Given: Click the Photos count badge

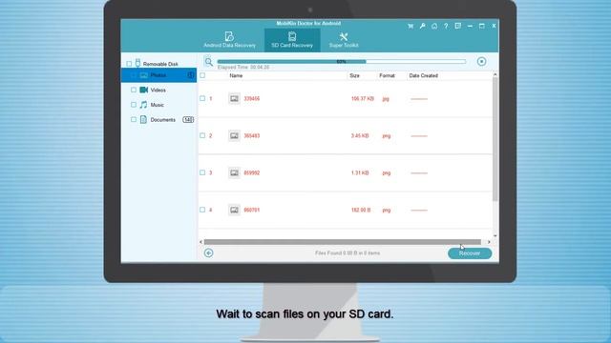Looking at the screenshot, I should (x=191, y=75).
